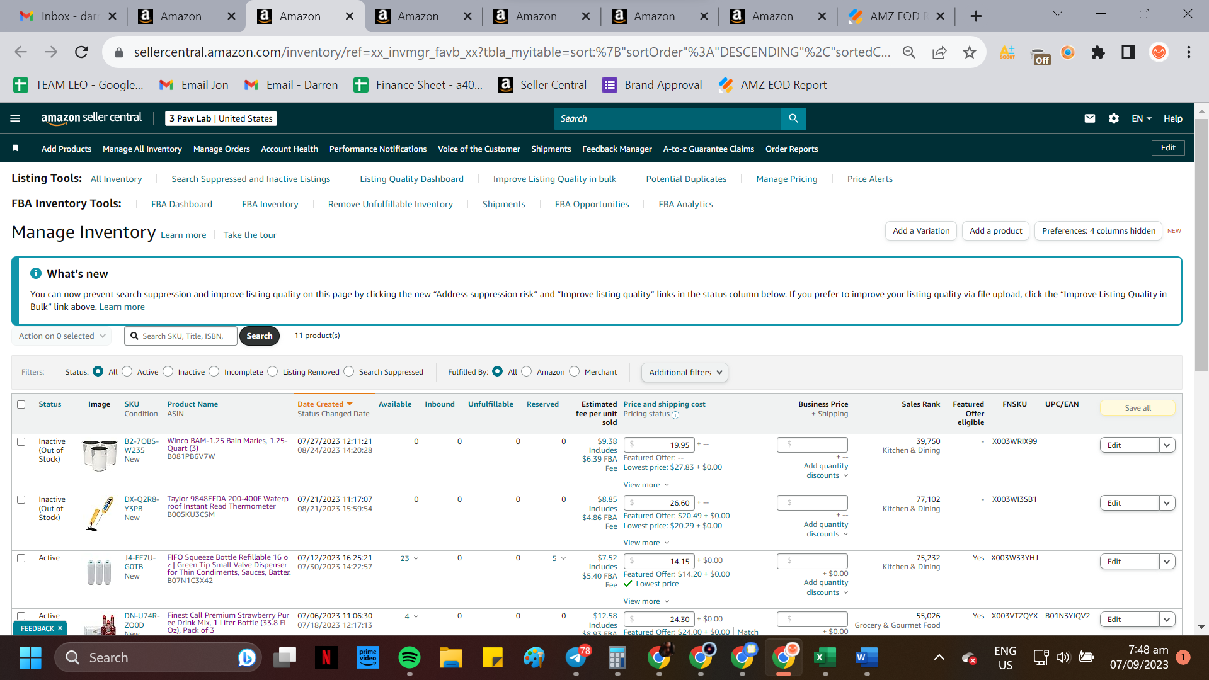The height and width of the screenshot is (680, 1209).
Task: Check the Winco Bain Maries row checkbox
Action: click(x=21, y=441)
